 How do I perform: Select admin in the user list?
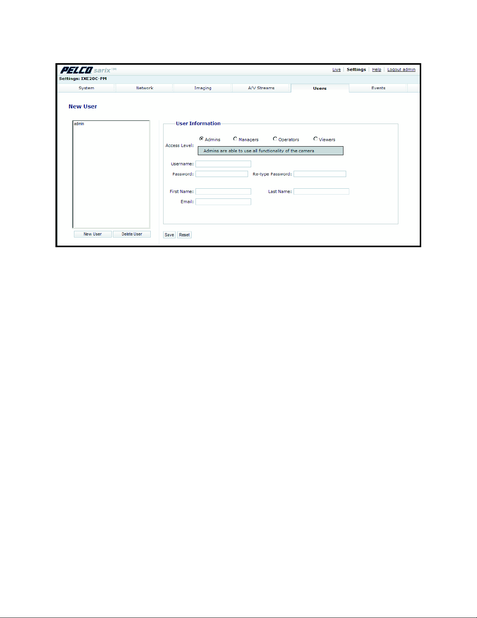click(79, 124)
